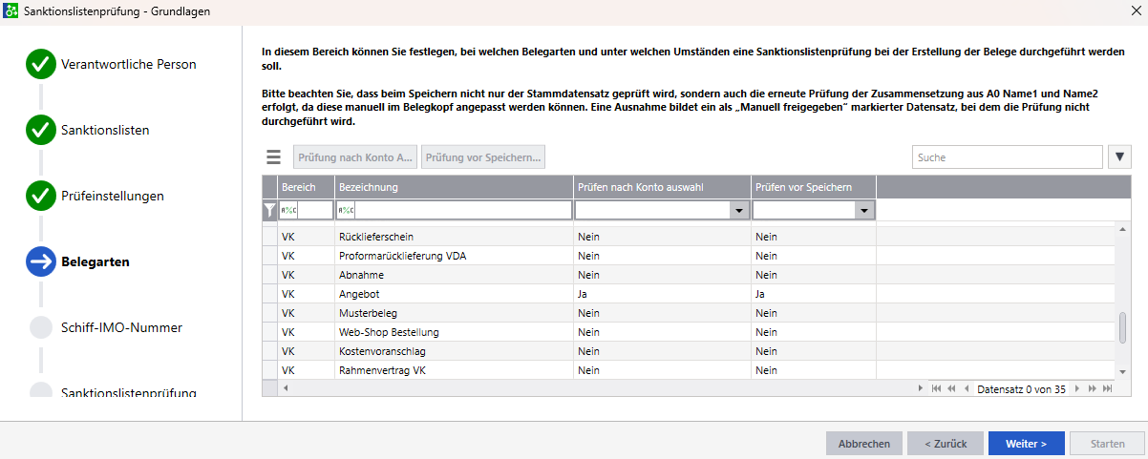Click Bezeichnung filter text field

coord(463,210)
